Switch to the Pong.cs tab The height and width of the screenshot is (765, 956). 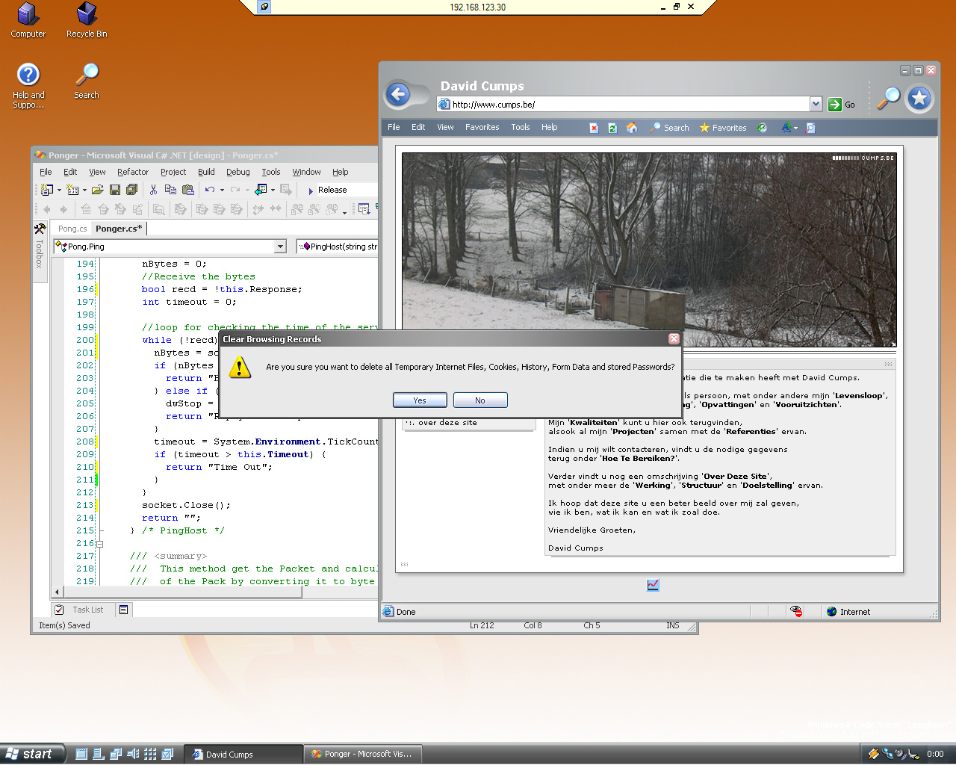[x=72, y=229]
